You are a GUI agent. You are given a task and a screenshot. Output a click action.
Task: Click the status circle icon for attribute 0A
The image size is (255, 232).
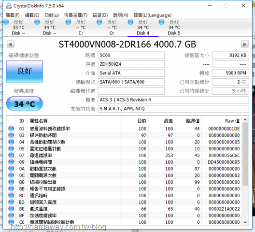pyautogui.click(x=11, y=169)
